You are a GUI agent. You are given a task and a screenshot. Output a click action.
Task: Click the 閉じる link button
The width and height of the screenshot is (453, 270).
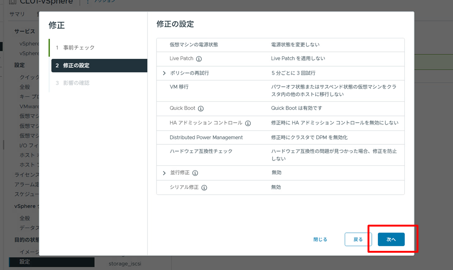(320, 239)
